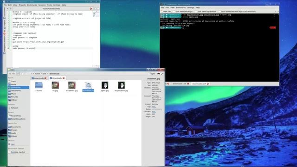Click the Add link next to Comment
297x167 pixels.
coord(154,112)
